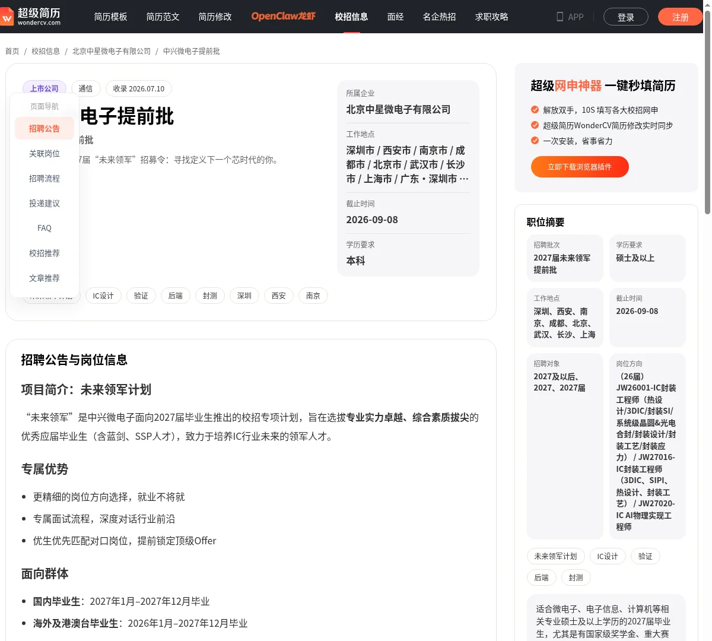Click 立即下载浏览器插件 button
712x641 pixels.
[580, 167]
